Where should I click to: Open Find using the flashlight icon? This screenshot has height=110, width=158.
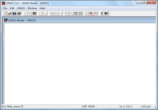pyautogui.click(x=51, y=13)
